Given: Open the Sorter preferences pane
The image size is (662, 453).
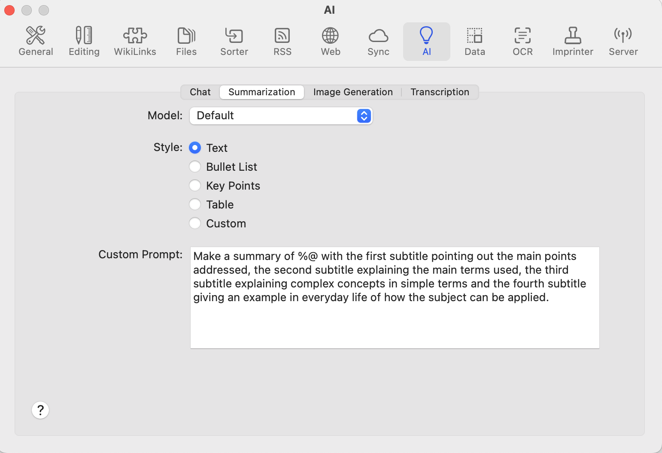Looking at the screenshot, I should [x=234, y=42].
